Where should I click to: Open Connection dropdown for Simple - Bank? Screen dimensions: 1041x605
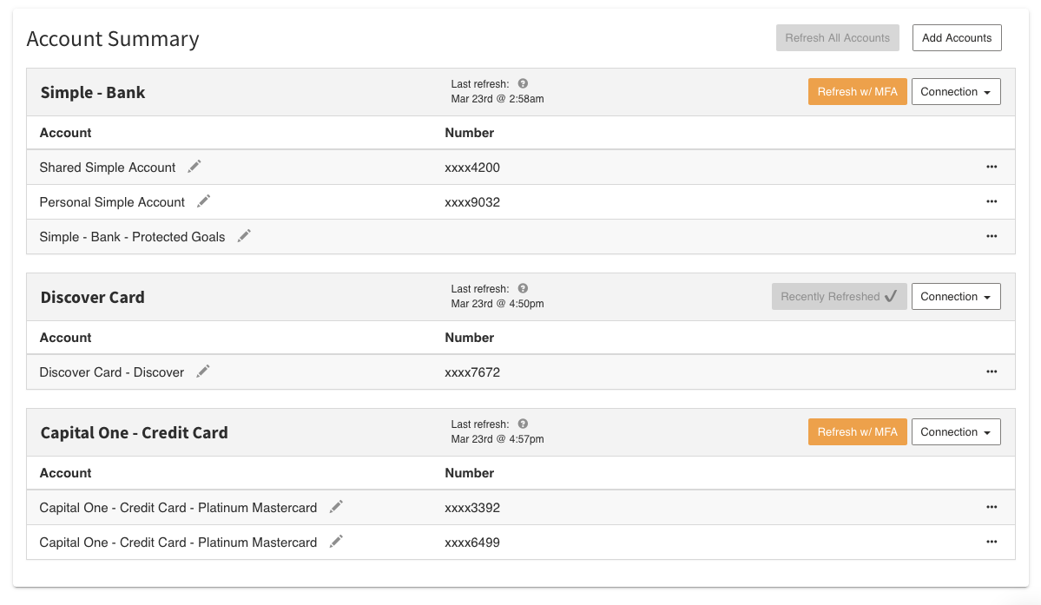tap(955, 91)
